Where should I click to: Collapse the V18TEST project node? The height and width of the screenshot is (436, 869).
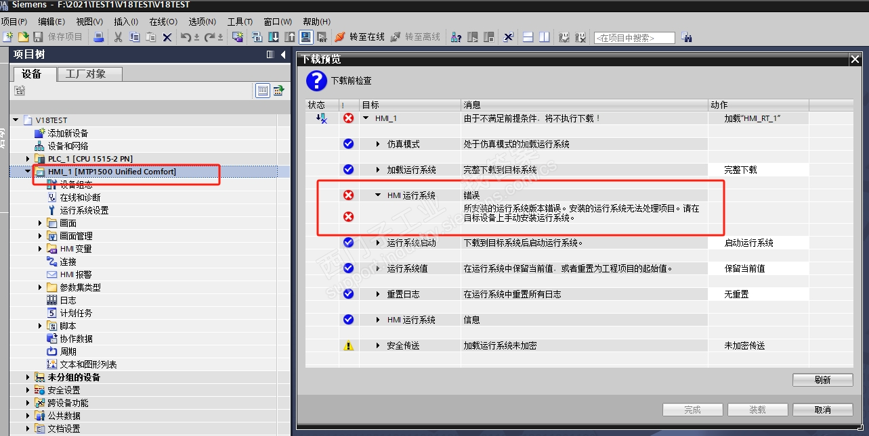(16, 120)
